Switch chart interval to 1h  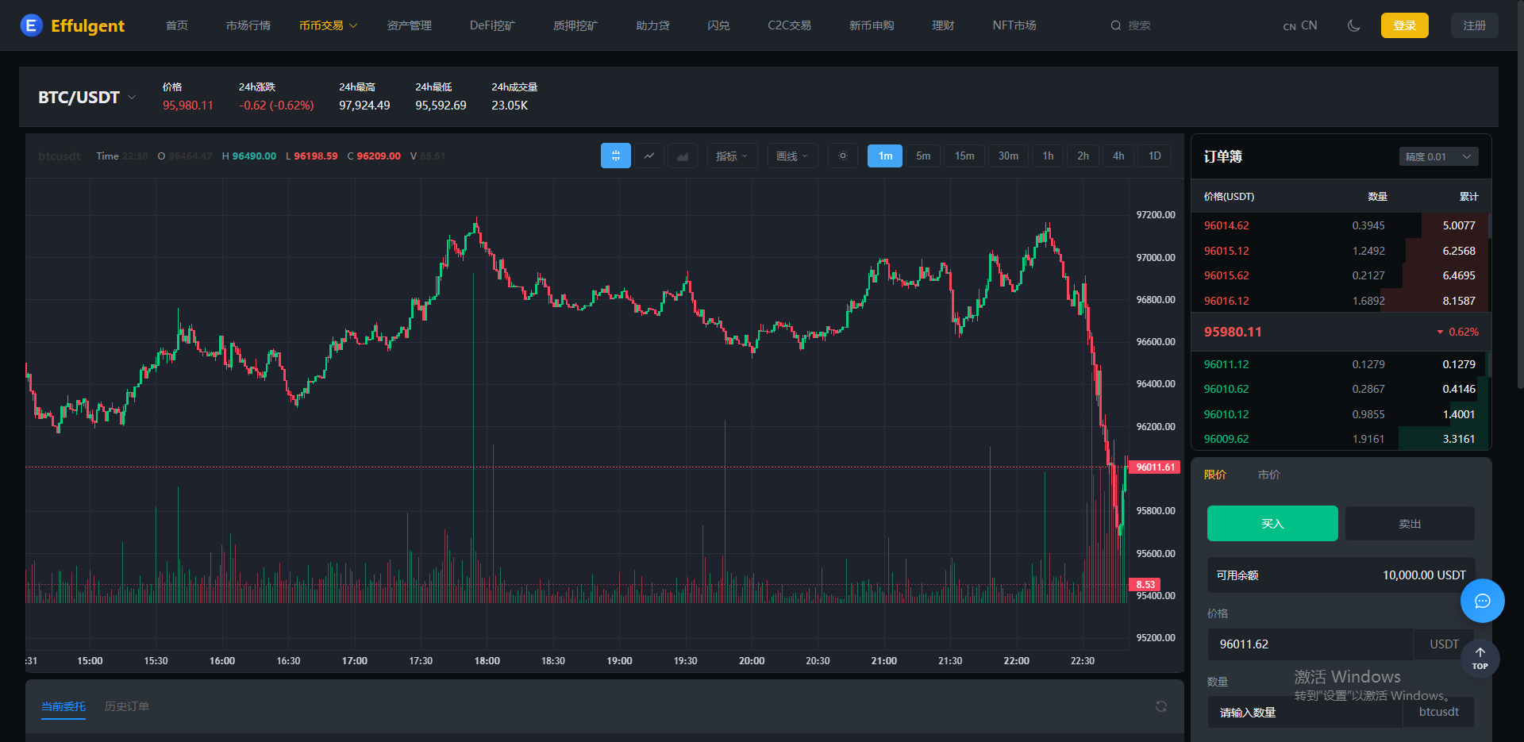pyautogui.click(x=1048, y=156)
